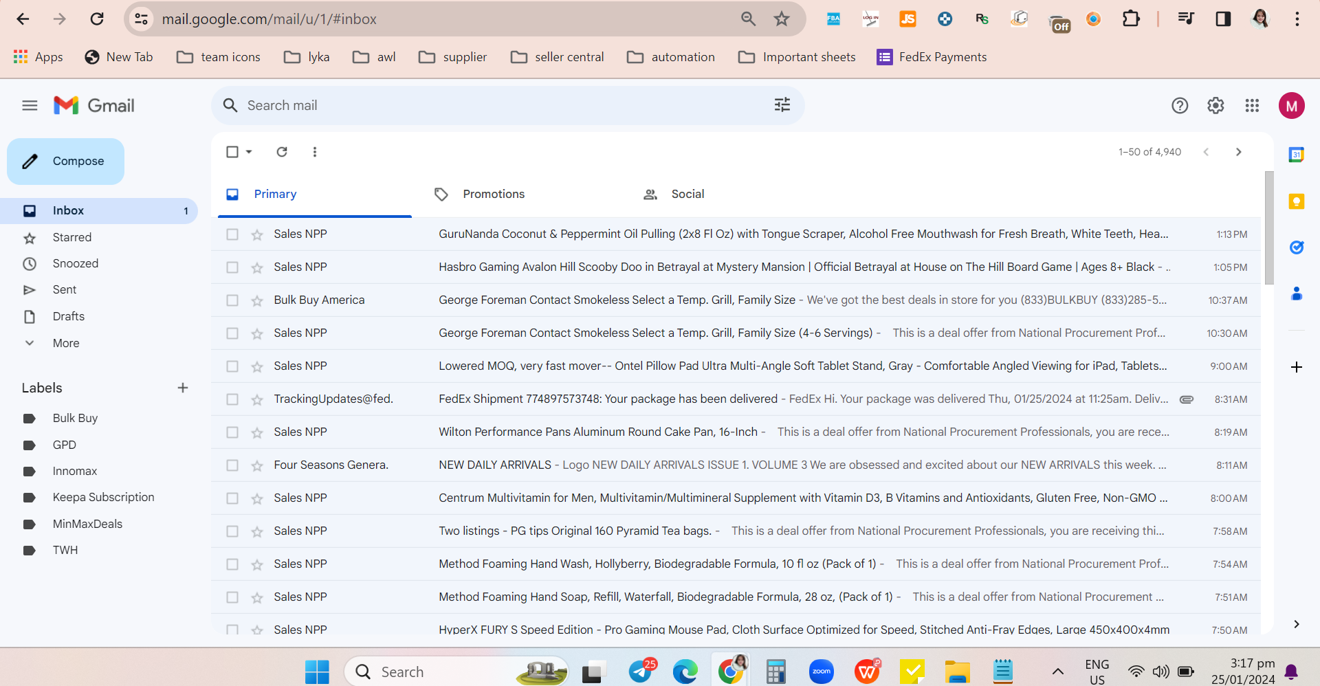The height and width of the screenshot is (686, 1320).
Task: Open the 'automation' bookmark folder
Action: coord(671,57)
